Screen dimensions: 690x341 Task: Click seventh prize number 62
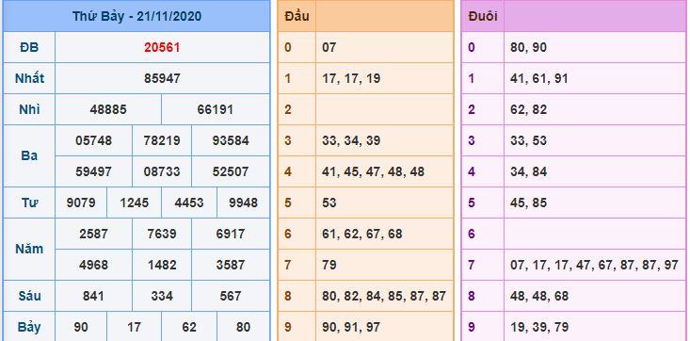point(189,328)
